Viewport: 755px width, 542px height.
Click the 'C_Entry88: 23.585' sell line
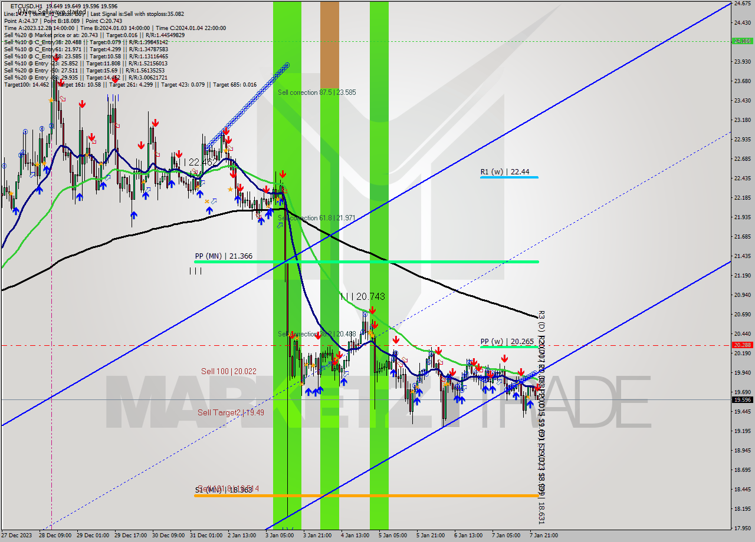point(86,56)
